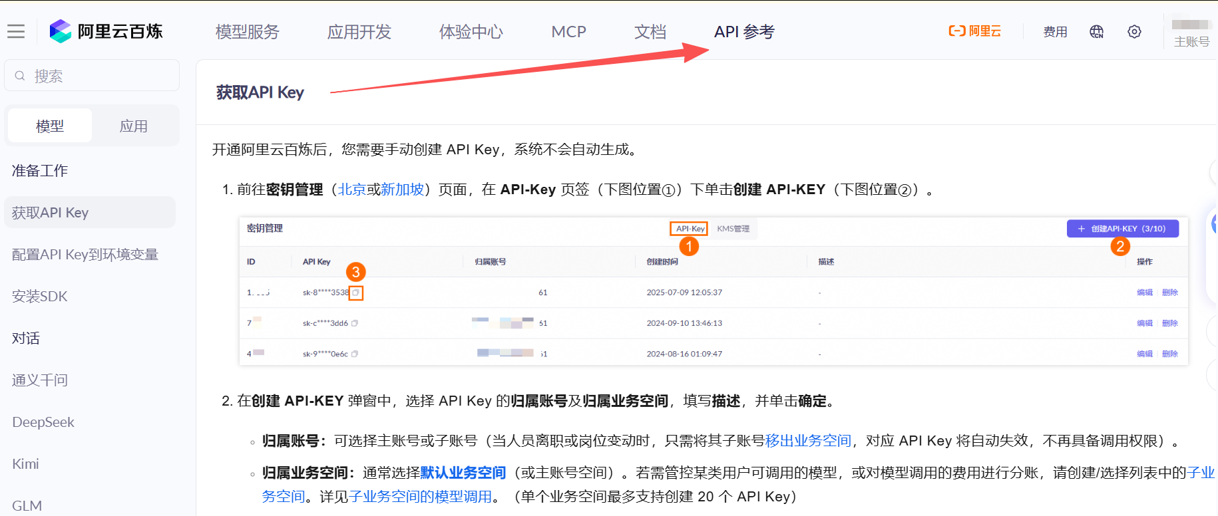The width and height of the screenshot is (1218, 516).
Task: Follow the 新加坡 link
Action: tap(403, 190)
